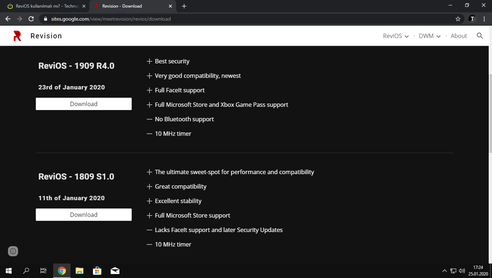Click the Full Microsoft Store support text
This screenshot has height=278, width=492.
(x=192, y=216)
